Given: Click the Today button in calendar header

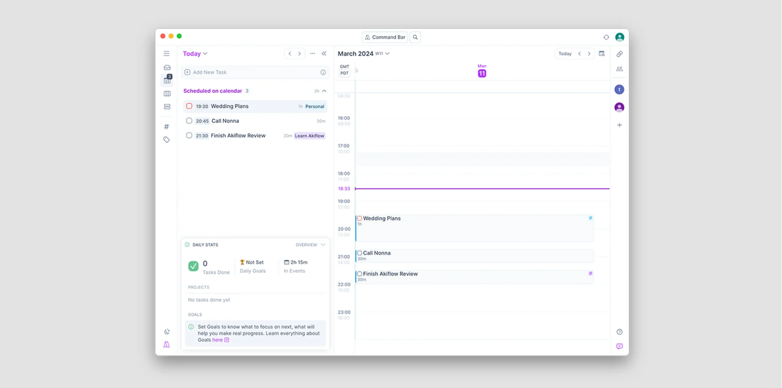Looking at the screenshot, I should 565,53.
